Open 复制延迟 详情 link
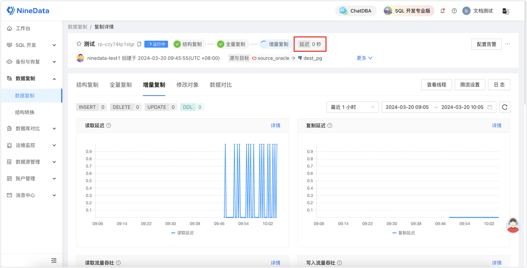The width and height of the screenshot is (527, 268). 497,125
